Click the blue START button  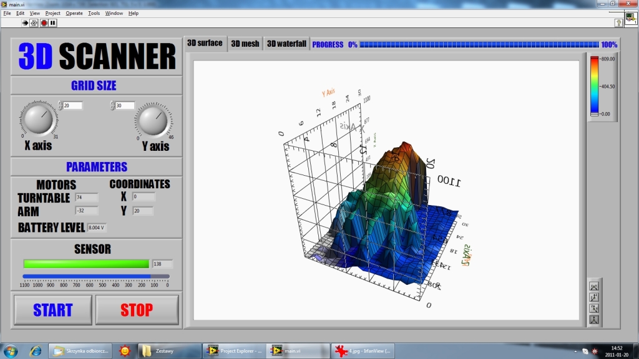53,310
